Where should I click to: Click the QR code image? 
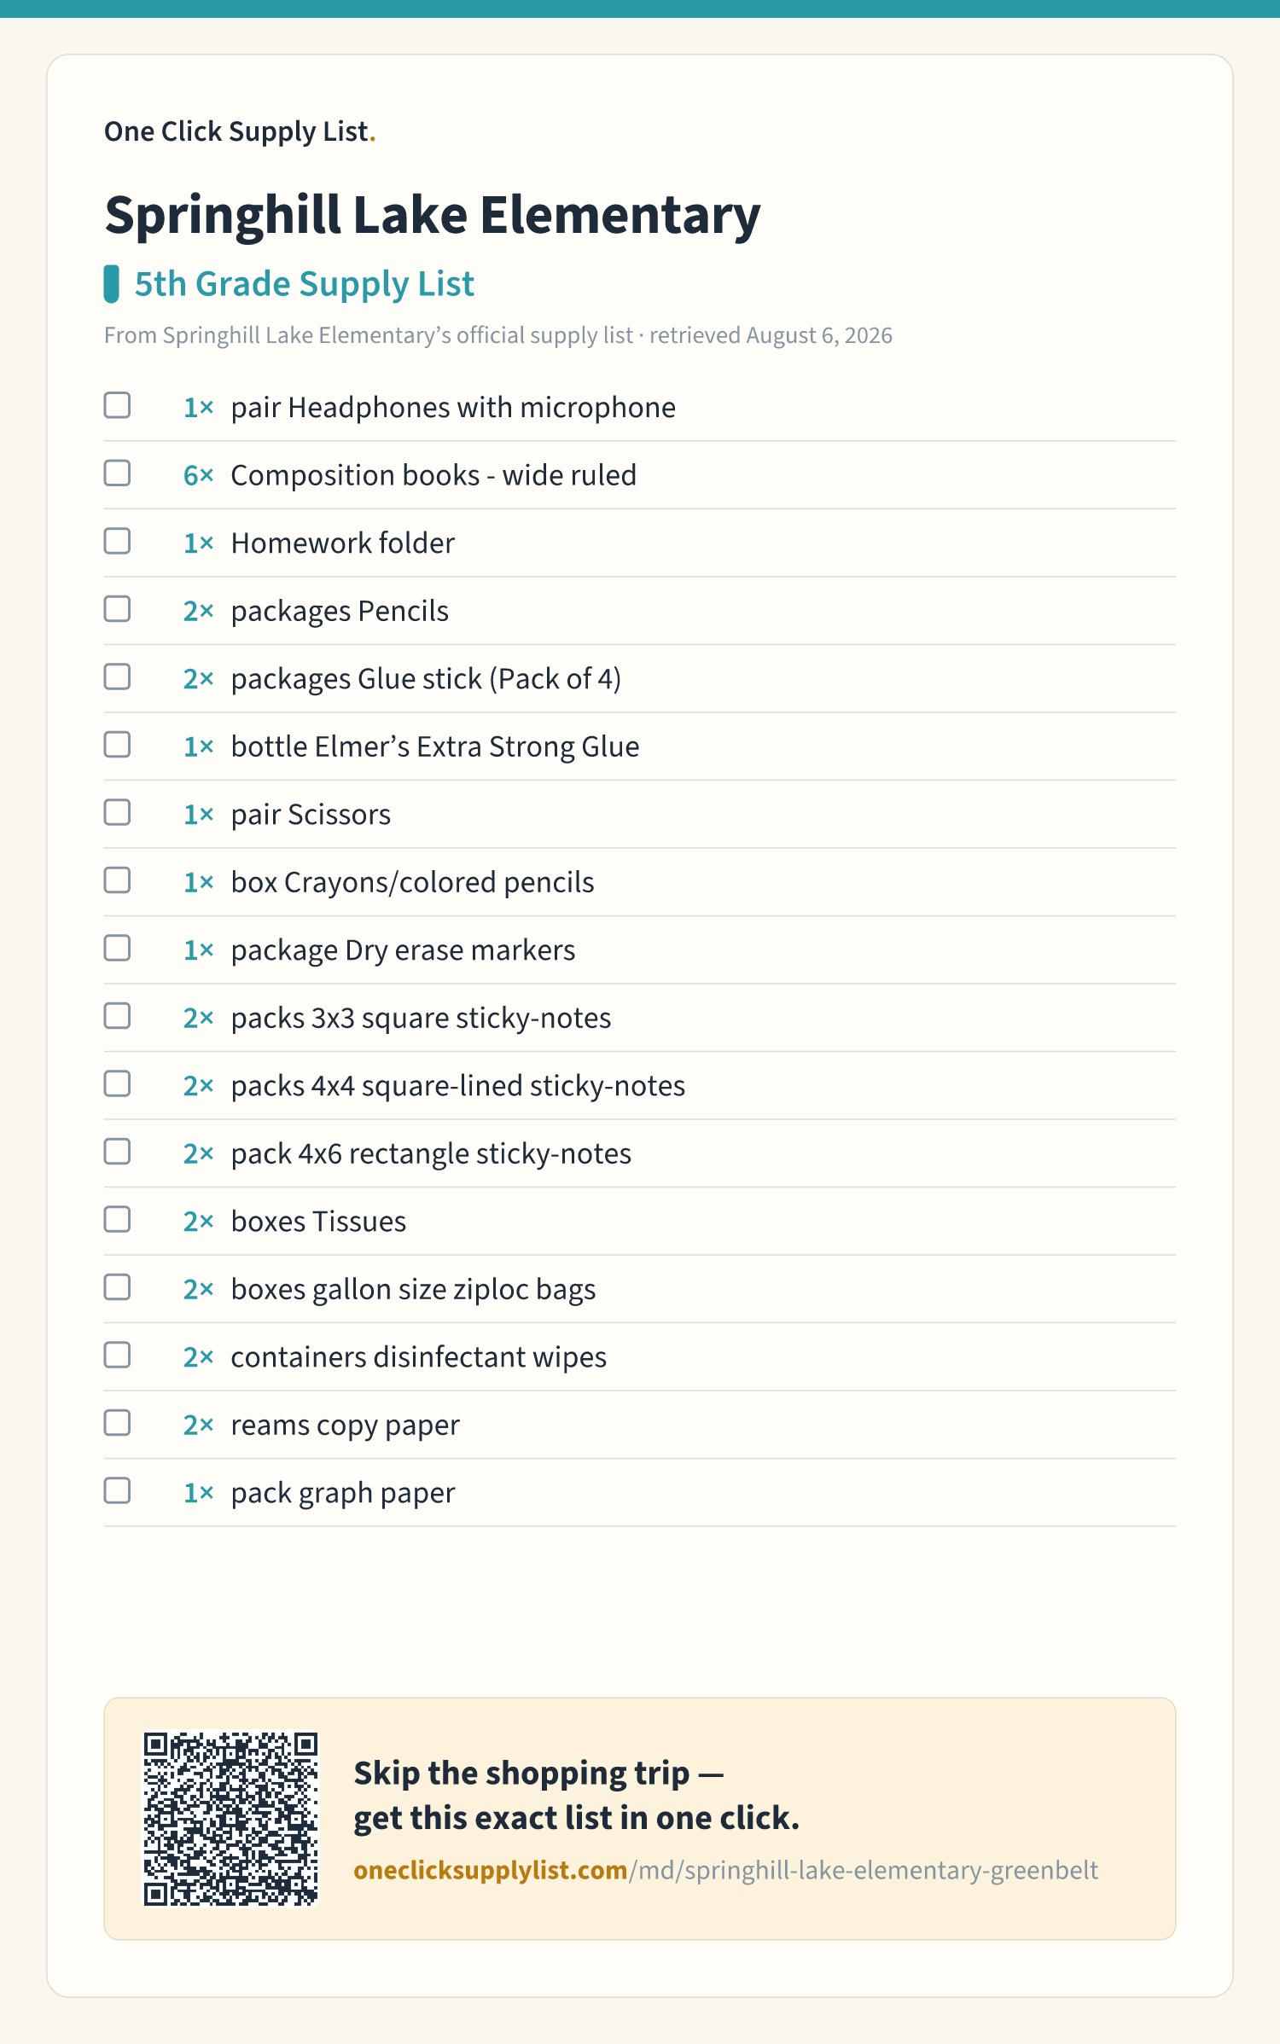click(x=230, y=1818)
